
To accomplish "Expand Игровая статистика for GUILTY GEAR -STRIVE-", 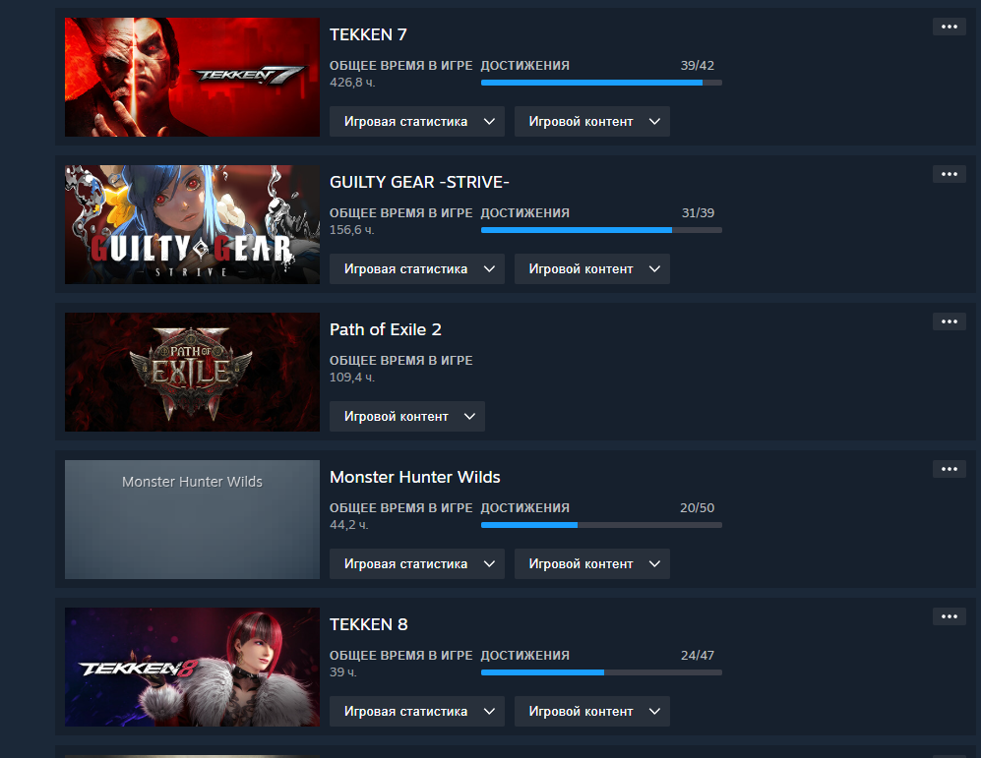I will pos(416,268).
